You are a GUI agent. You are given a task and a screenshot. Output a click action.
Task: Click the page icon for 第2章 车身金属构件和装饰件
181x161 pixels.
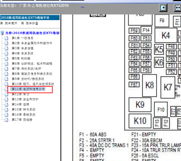click(x=7, y=43)
